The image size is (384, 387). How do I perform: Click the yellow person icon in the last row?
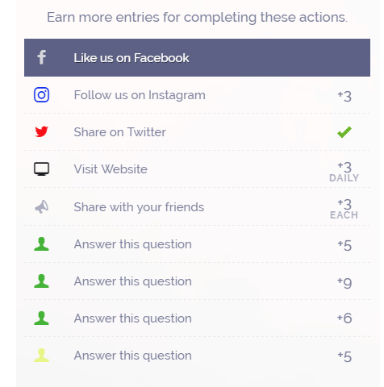(x=41, y=356)
